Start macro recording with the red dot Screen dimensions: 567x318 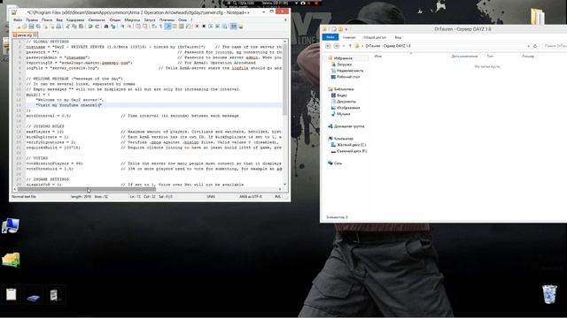[x=197, y=26]
